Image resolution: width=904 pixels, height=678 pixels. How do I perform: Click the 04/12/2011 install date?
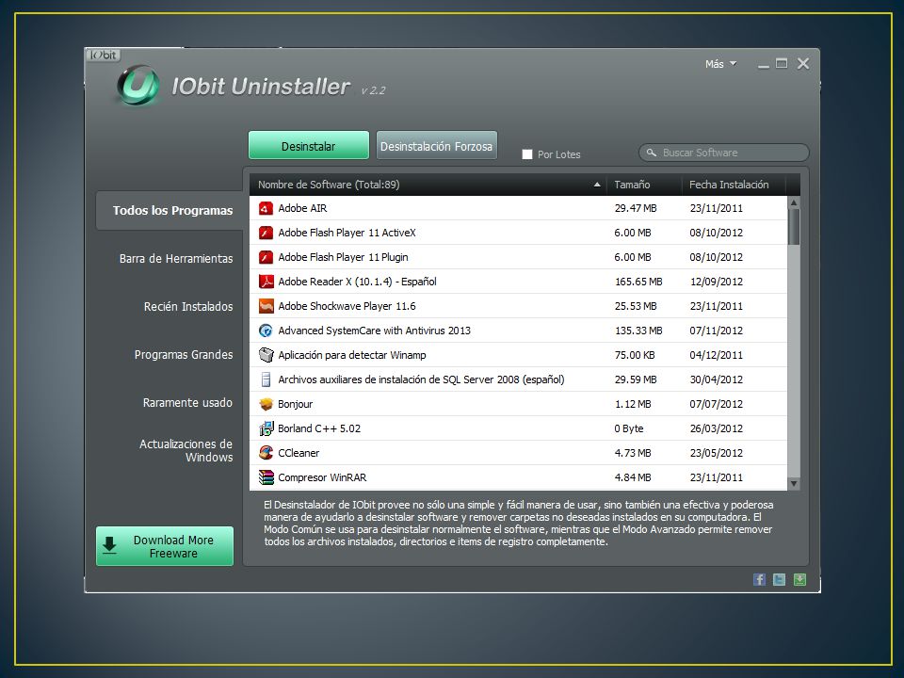click(x=716, y=355)
